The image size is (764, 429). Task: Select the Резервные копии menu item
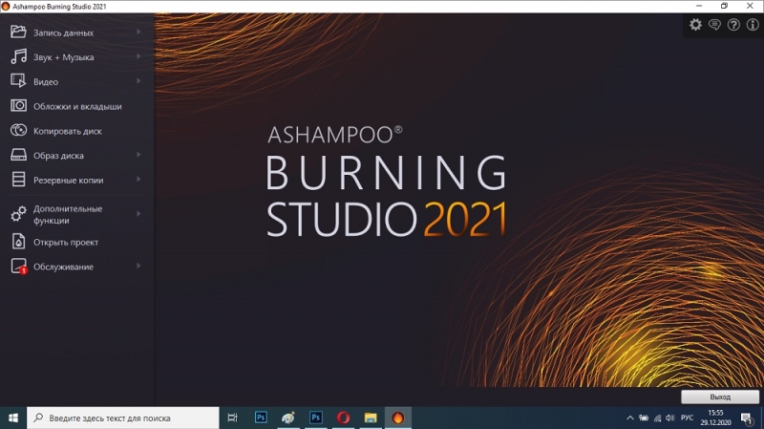tap(77, 180)
